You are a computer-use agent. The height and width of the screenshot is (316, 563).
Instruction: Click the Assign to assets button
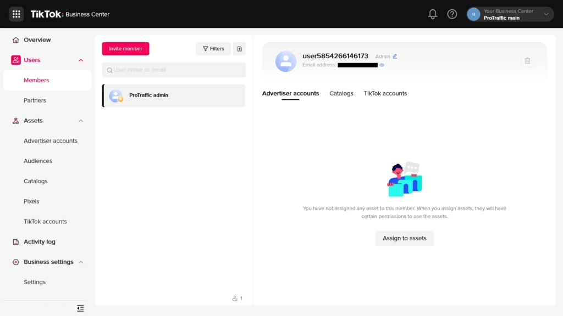(x=404, y=238)
